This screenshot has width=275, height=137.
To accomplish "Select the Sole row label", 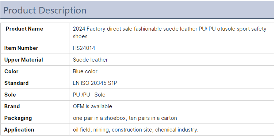I will click(x=10, y=95).
